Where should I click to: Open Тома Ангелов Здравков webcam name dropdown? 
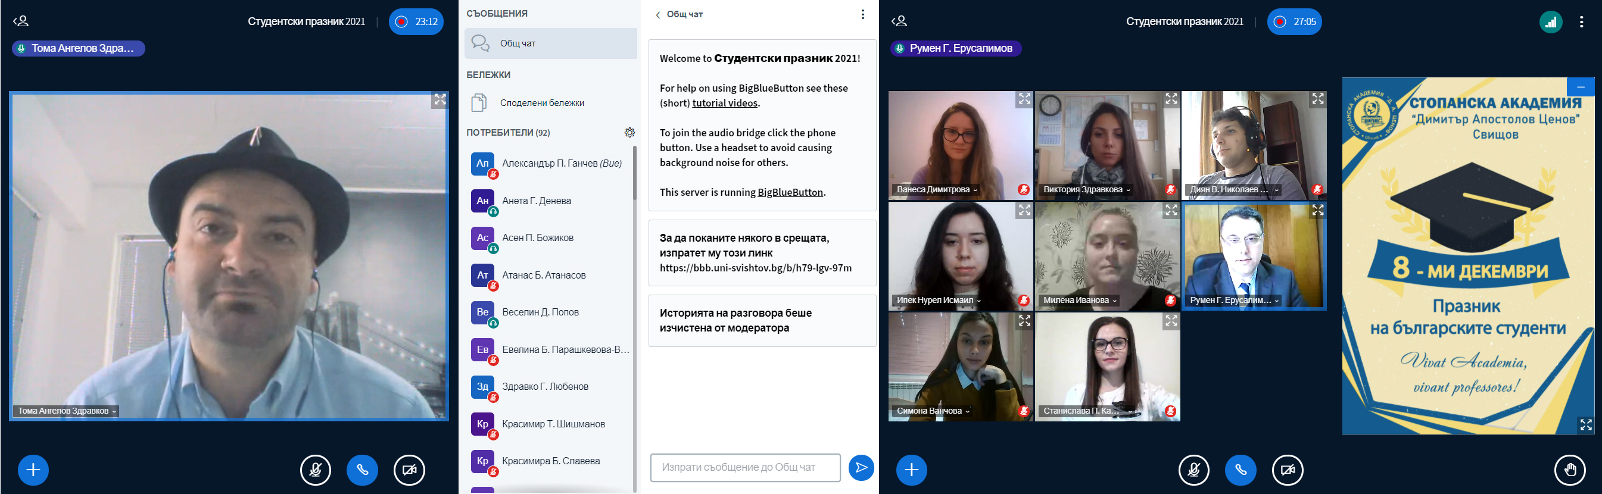67,411
